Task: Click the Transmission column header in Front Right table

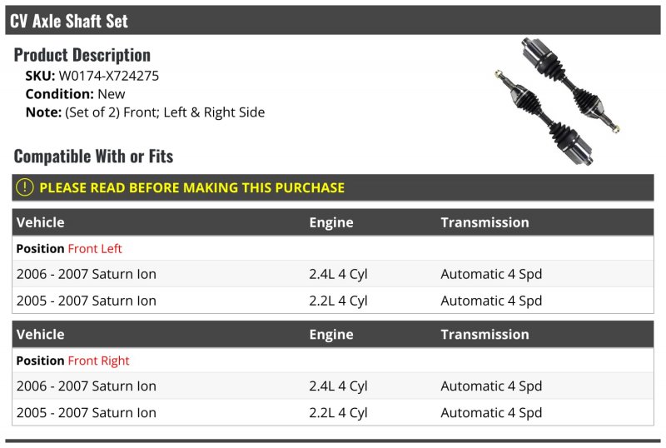Action: (x=485, y=334)
